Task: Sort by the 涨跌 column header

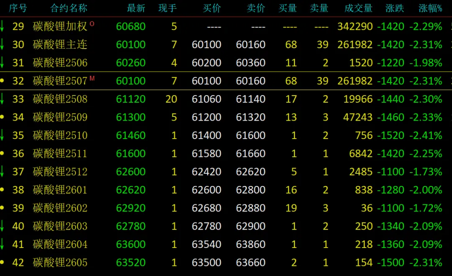Action: [x=395, y=8]
